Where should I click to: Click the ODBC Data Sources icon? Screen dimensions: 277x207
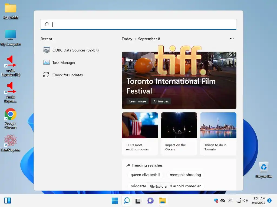pyautogui.click(x=46, y=50)
